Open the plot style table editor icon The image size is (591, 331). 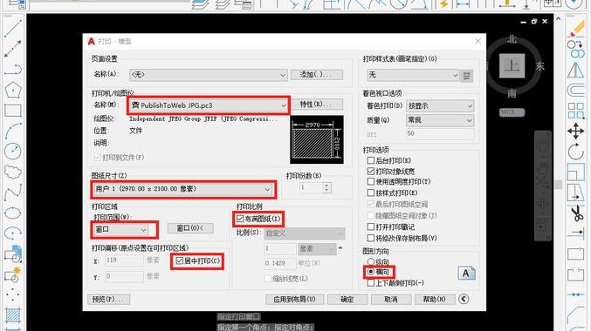pos(467,76)
